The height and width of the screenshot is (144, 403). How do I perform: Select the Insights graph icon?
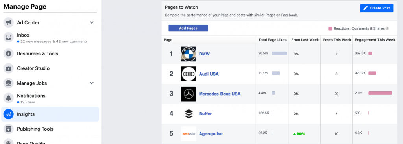(x=9, y=114)
